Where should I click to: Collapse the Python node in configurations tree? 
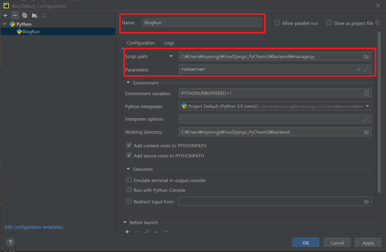point(5,24)
